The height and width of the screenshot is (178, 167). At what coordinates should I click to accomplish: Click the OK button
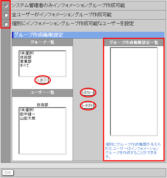tap(8, 173)
